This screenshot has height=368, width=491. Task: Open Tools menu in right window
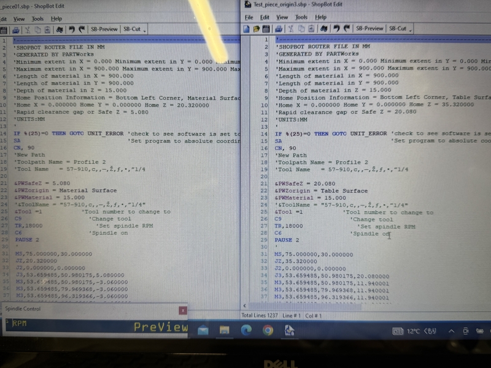tap(301, 17)
